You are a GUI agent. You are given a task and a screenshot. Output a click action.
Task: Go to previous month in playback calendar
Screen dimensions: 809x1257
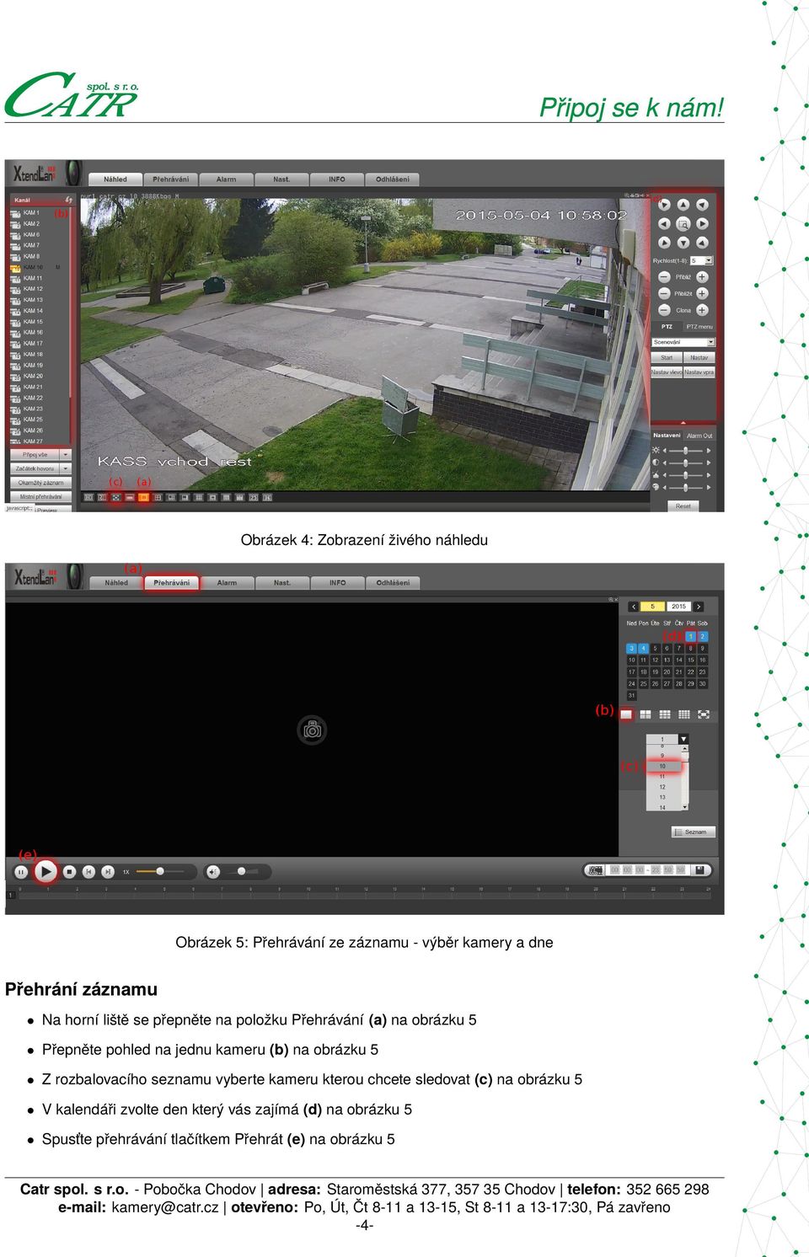[x=634, y=607]
